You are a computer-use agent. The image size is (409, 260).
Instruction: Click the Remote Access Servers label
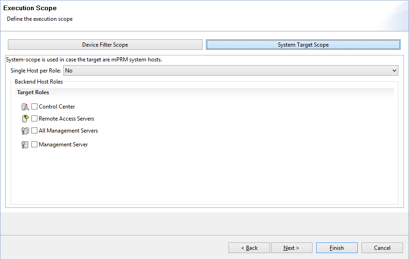(x=66, y=119)
